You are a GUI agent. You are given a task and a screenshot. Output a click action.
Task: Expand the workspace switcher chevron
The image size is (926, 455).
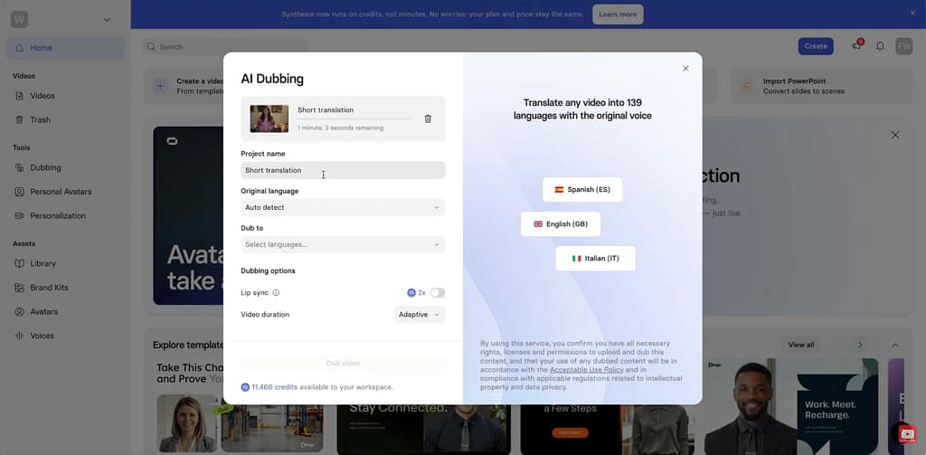107,20
